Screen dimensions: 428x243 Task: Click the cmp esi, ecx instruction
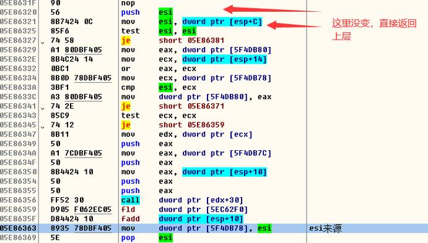point(159,87)
